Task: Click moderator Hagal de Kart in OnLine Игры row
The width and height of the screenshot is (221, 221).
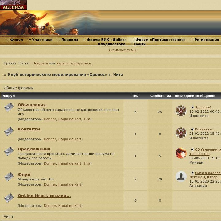Action: point(70,206)
